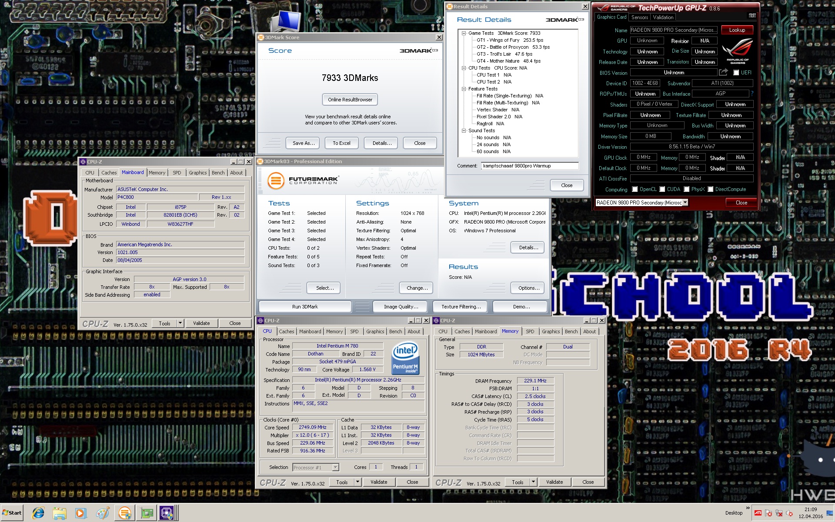The height and width of the screenshot is (522, 835).
Task: Toggle the UEFI checkbox in GPU-Z
Action: (736, 73)
